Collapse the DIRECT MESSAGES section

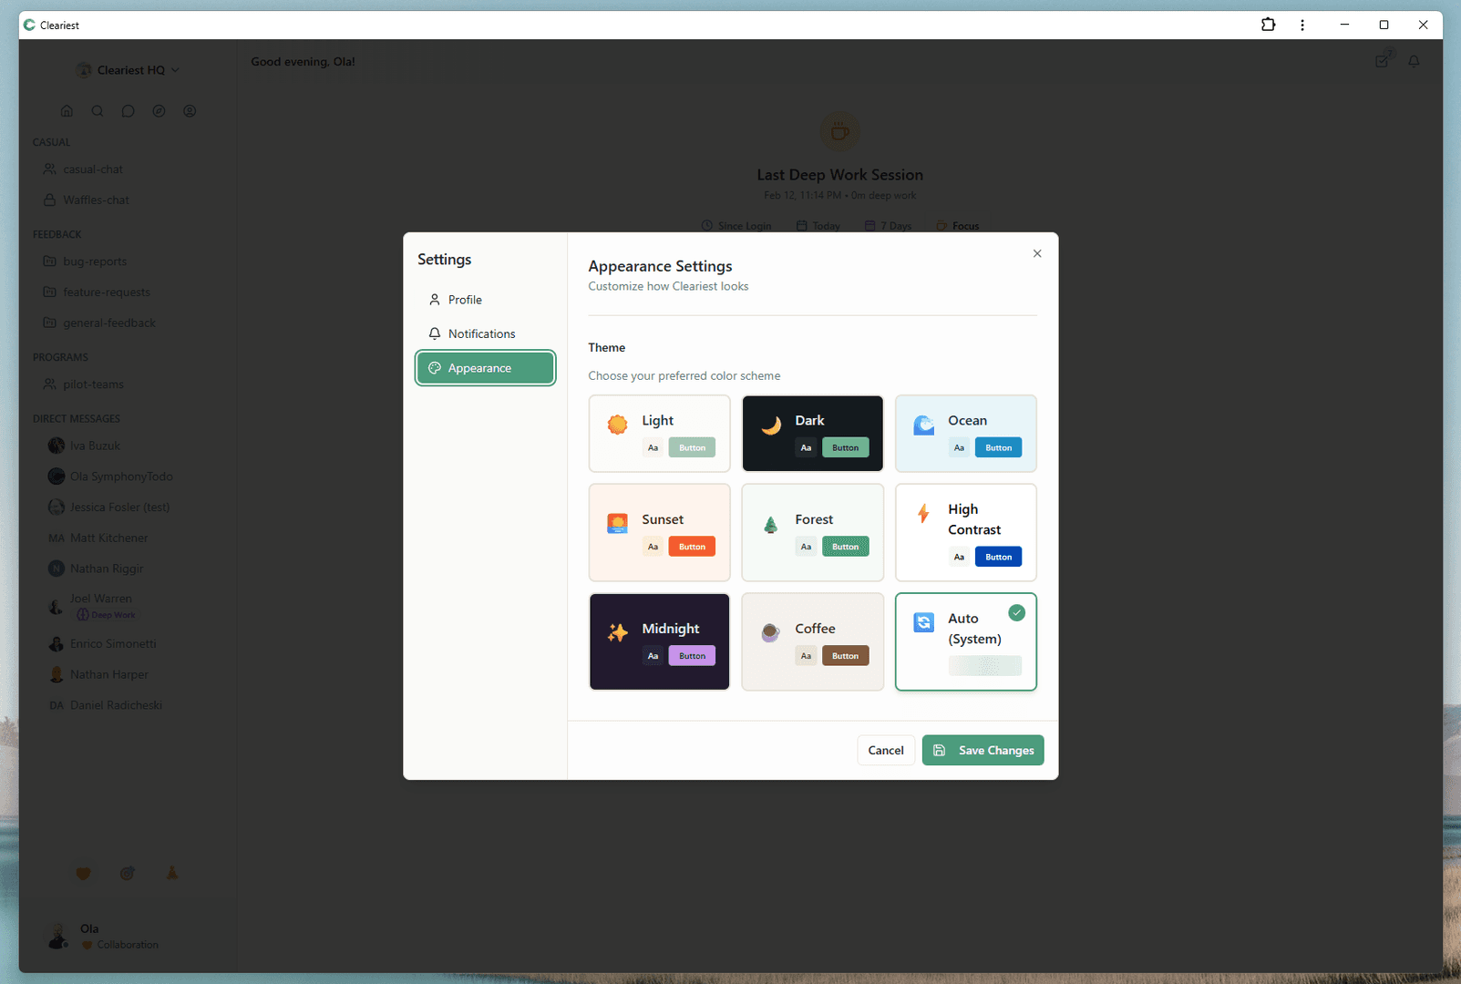[x=77, y=419]
